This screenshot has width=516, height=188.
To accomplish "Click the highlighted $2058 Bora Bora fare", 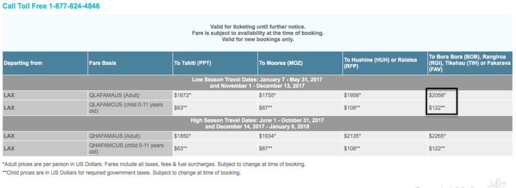I will [437, 95].
